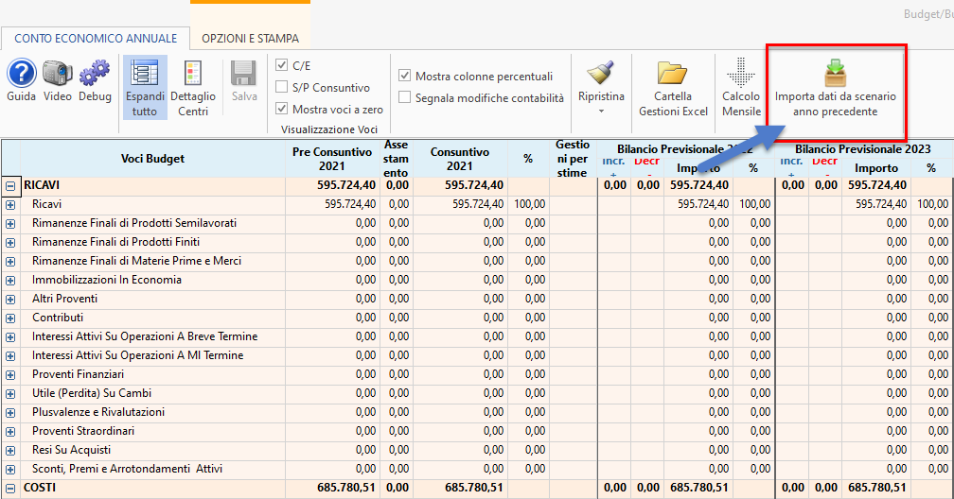Collapse the RICAVI group
The width and height of the screenshot is (954, 499).
tap(10, 186)
